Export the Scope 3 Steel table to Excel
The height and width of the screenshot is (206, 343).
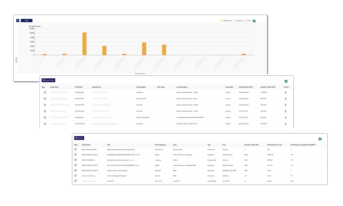pyautogui.click(x=286, y=81)
